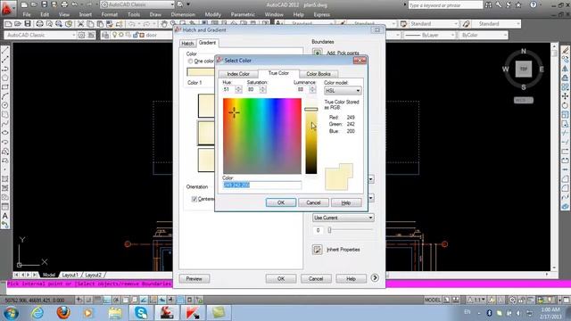The height and width of the screenshot is (321, 571).
Task: Select the top gradient pattern thumbnail
Action: click(x=206, y=105)
